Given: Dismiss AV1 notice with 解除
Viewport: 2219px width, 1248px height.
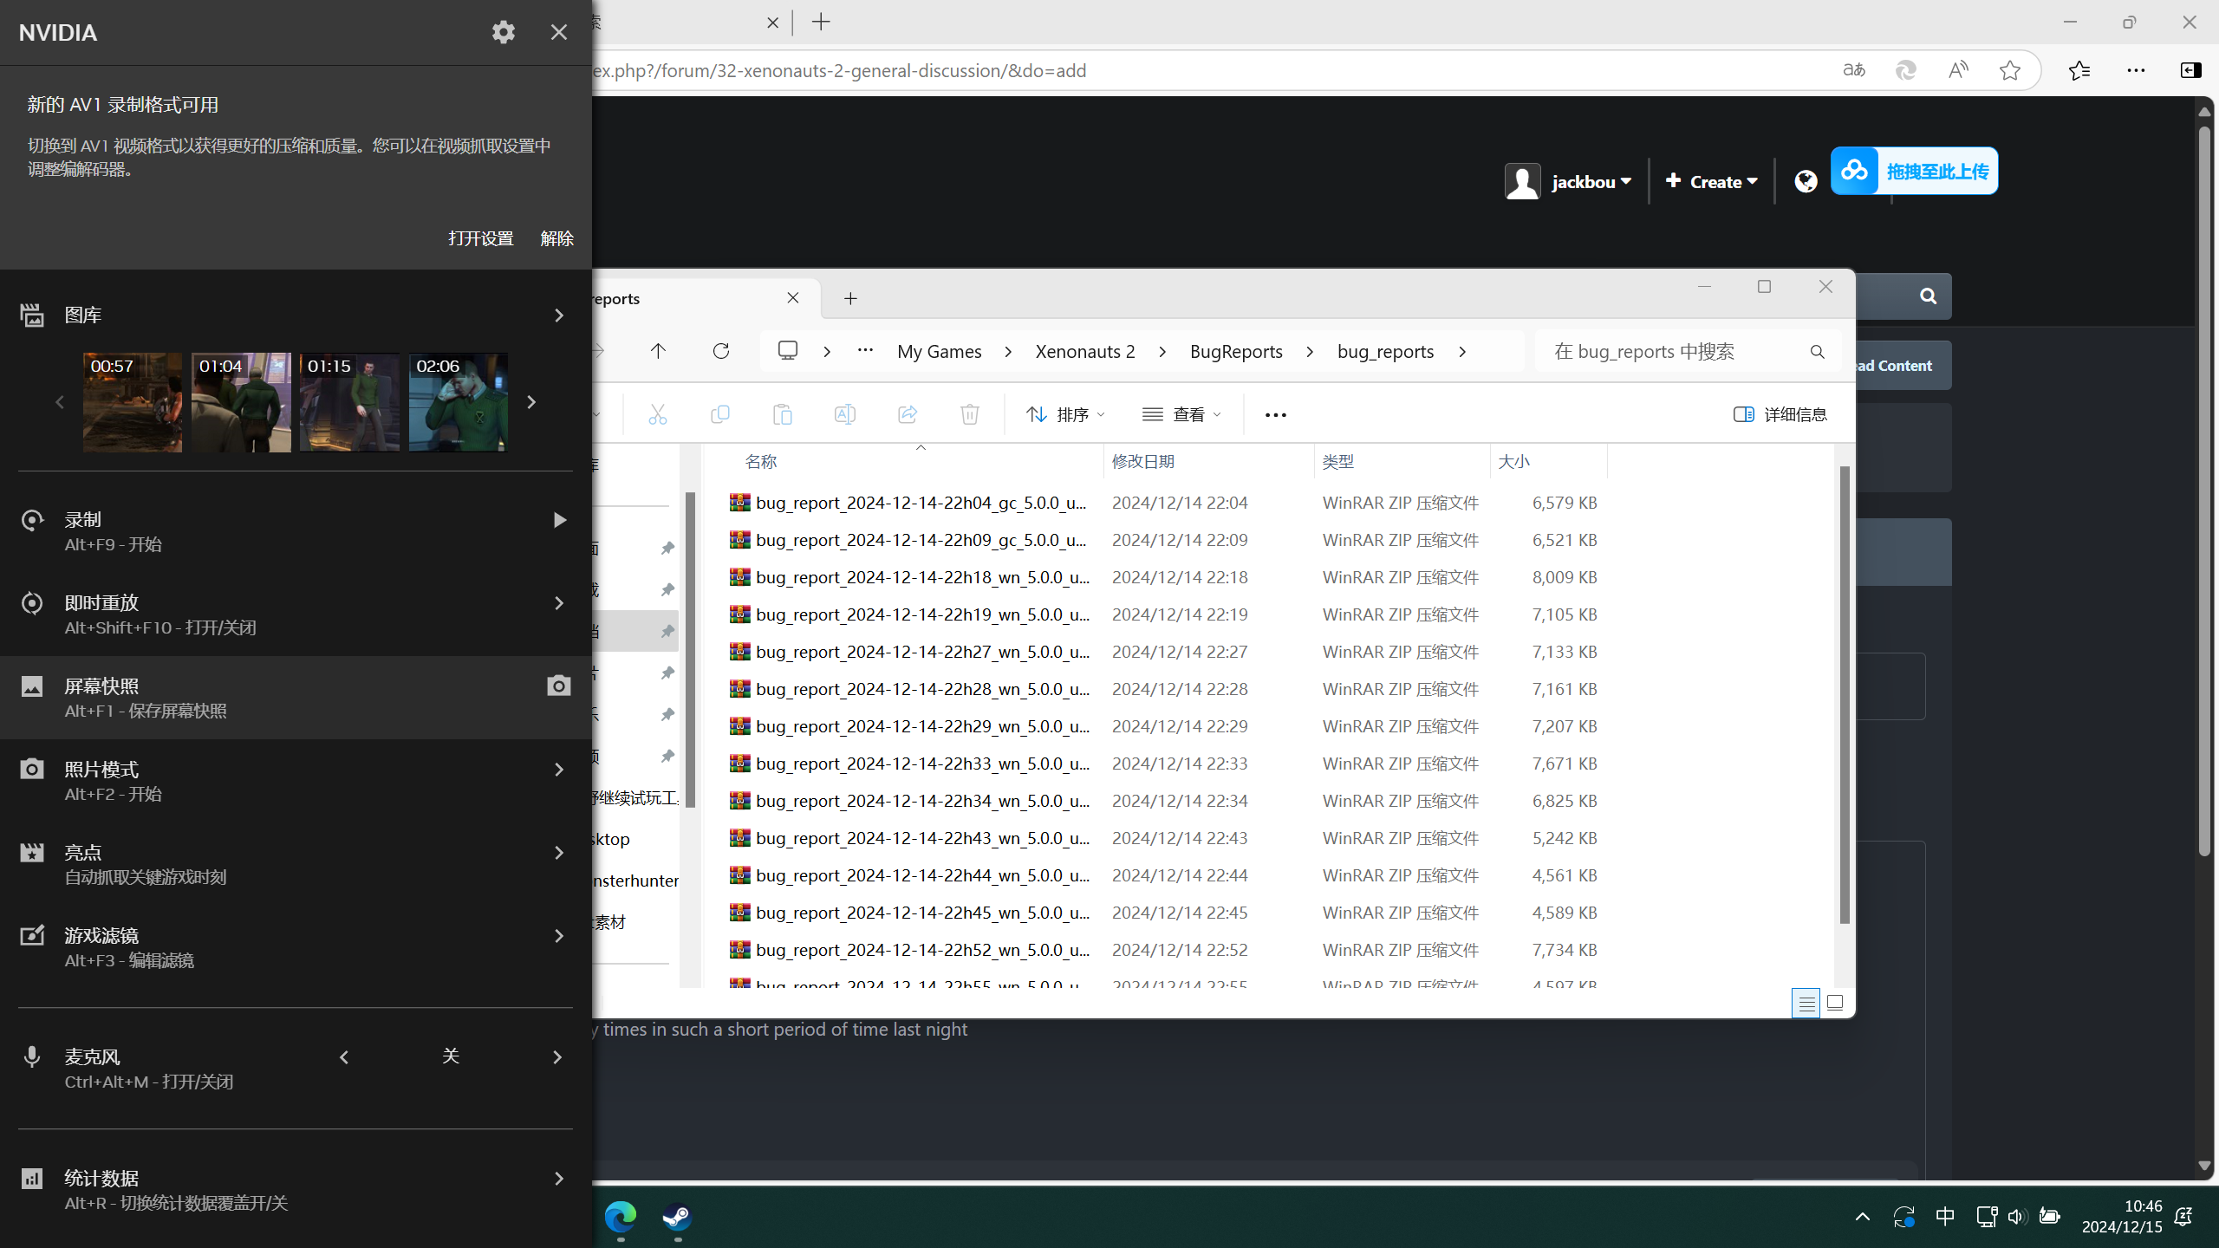Looking at the screenshot, I should (x=556, y=237).
